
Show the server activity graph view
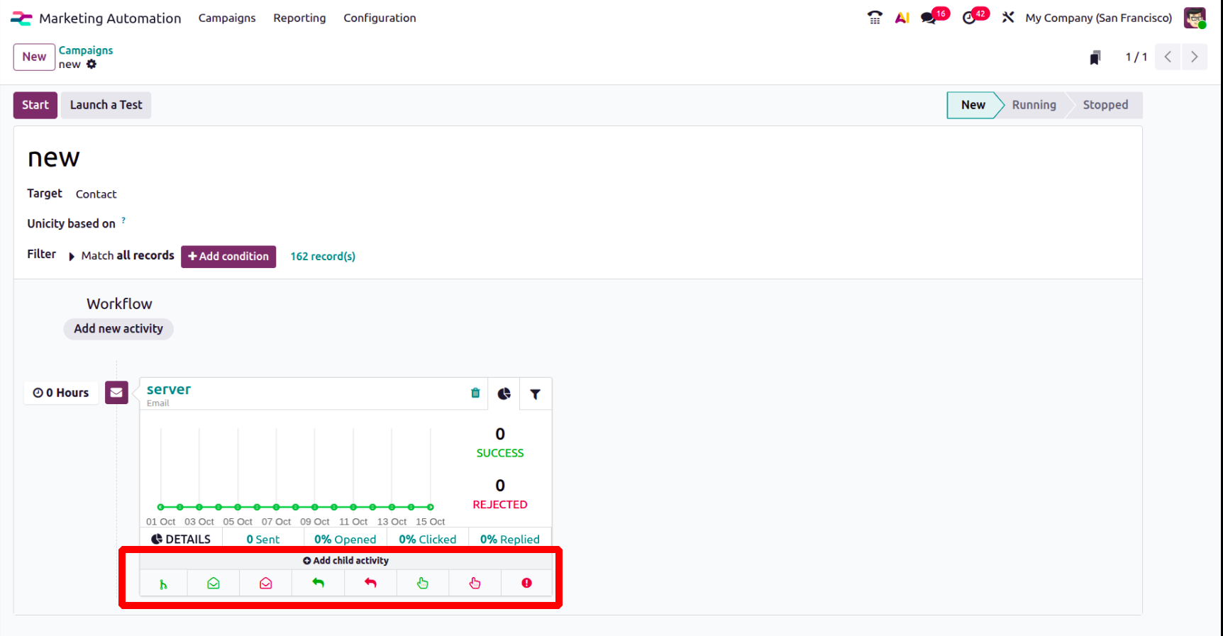click(504, 394)
